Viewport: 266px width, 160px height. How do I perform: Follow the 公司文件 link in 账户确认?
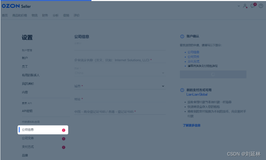[x=193, y=57]
